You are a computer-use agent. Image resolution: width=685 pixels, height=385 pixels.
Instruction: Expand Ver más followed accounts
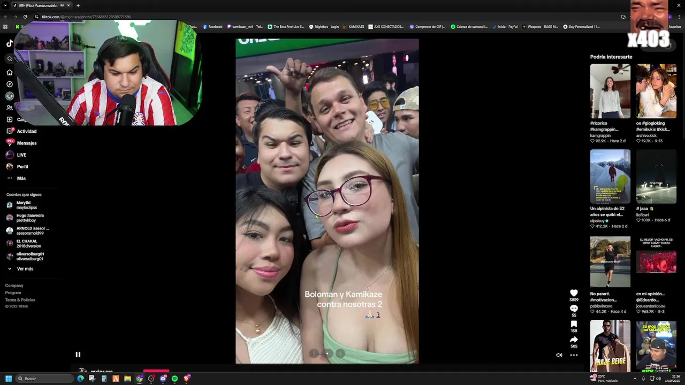pyautogui.click(x=20, y=268)
